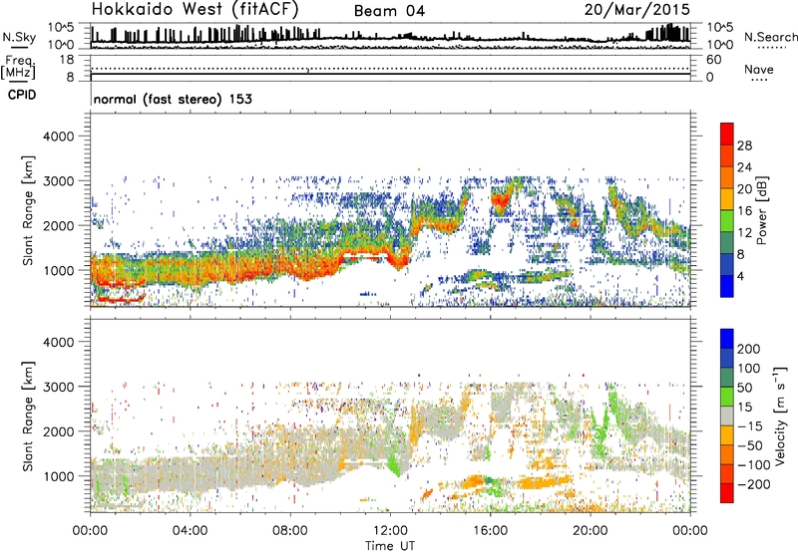Screen dimensions: 798x552
Task: Select the Slant Range [km] label of power panel
Action: pos(28,210)
